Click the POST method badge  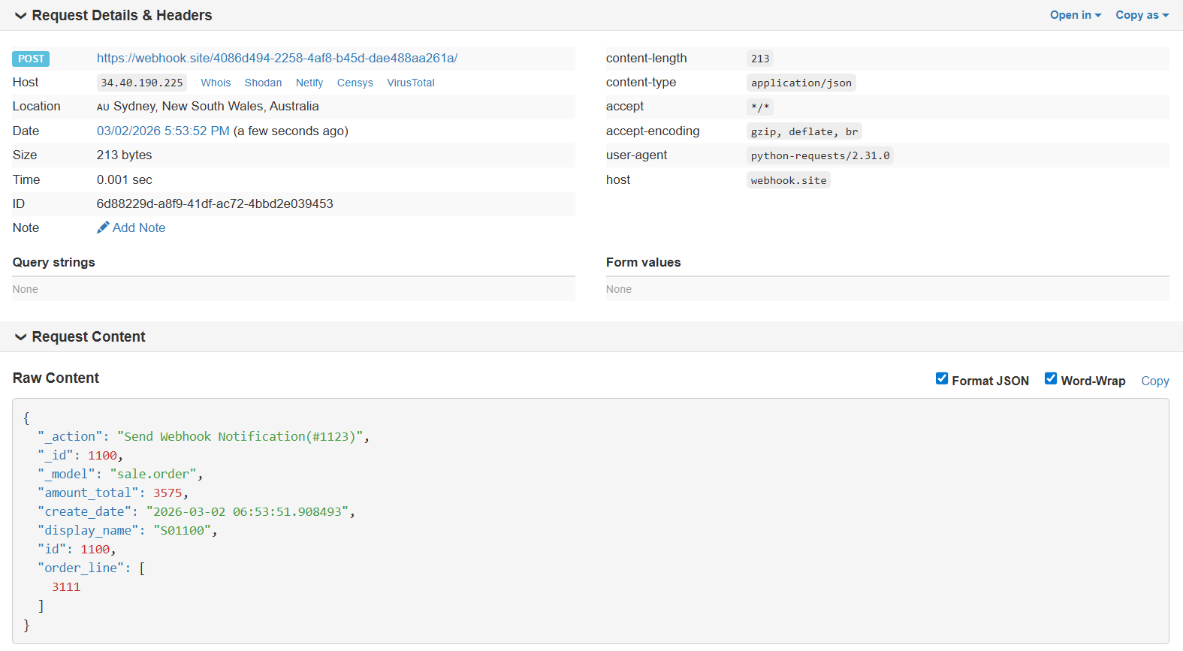click(31, 59)
